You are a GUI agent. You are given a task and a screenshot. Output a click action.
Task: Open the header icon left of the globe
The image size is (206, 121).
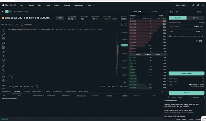[193, 5]
